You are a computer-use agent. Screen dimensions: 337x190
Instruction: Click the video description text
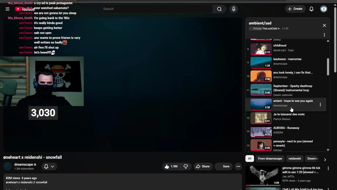pos(27,182)
